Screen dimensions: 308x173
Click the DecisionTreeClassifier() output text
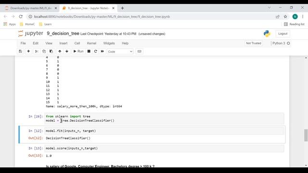(x=68, y=138)
